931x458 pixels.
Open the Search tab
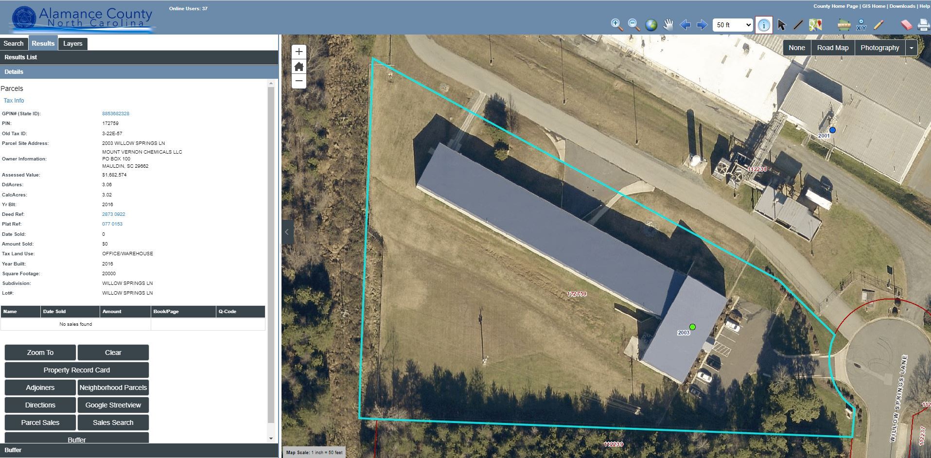point(14,43)
